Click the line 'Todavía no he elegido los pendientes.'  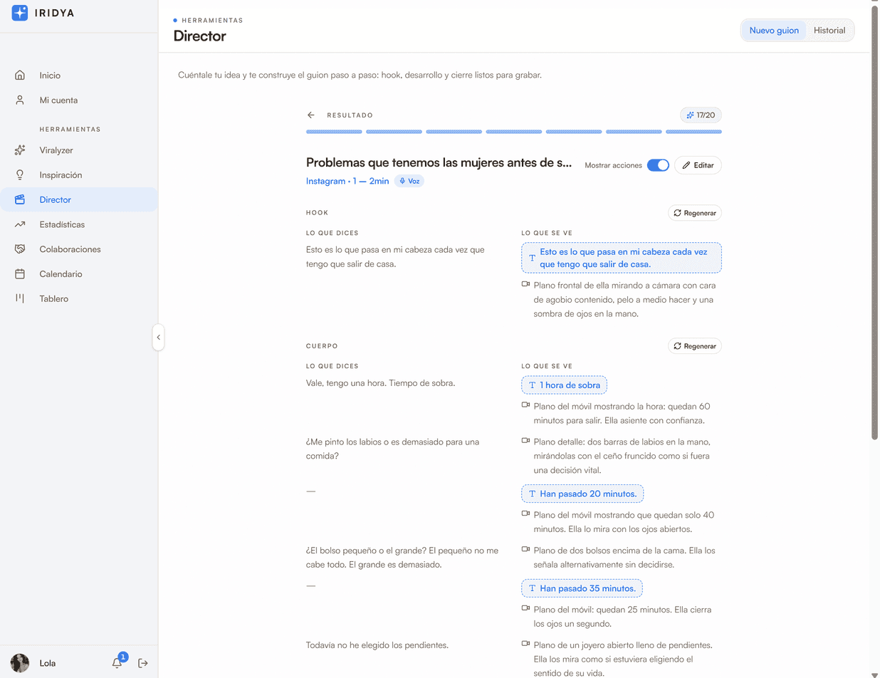377,645
